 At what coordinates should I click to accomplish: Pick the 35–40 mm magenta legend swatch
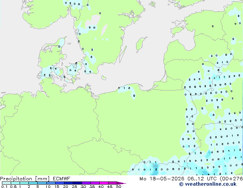[95, 183]
